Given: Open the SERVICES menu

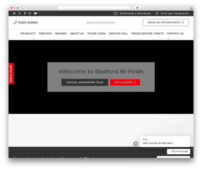Looking at the screenshot, I should (x=45, y=33).
